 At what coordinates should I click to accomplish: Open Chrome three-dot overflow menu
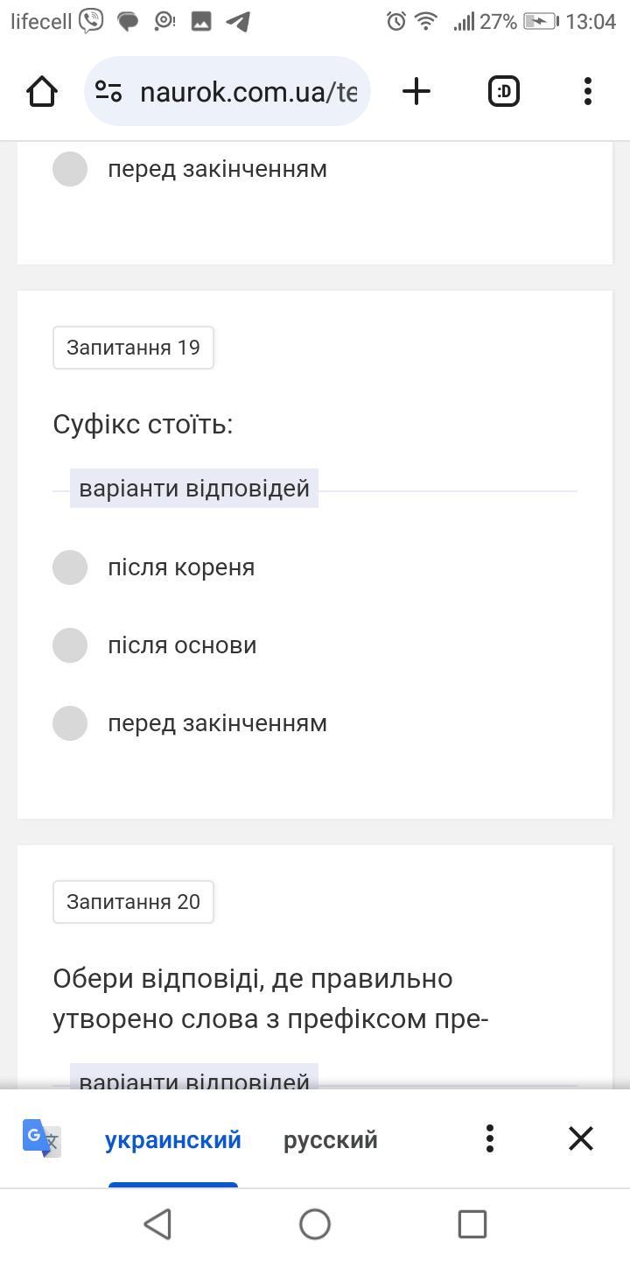[588, 91]
